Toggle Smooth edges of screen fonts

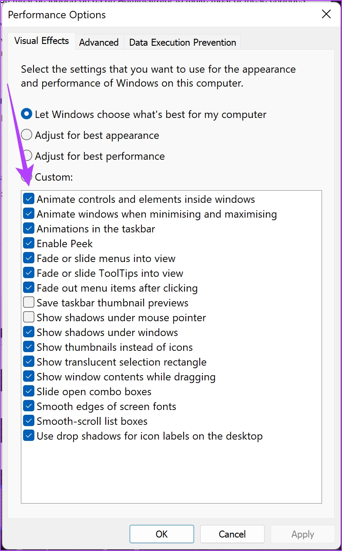[29, 407]
